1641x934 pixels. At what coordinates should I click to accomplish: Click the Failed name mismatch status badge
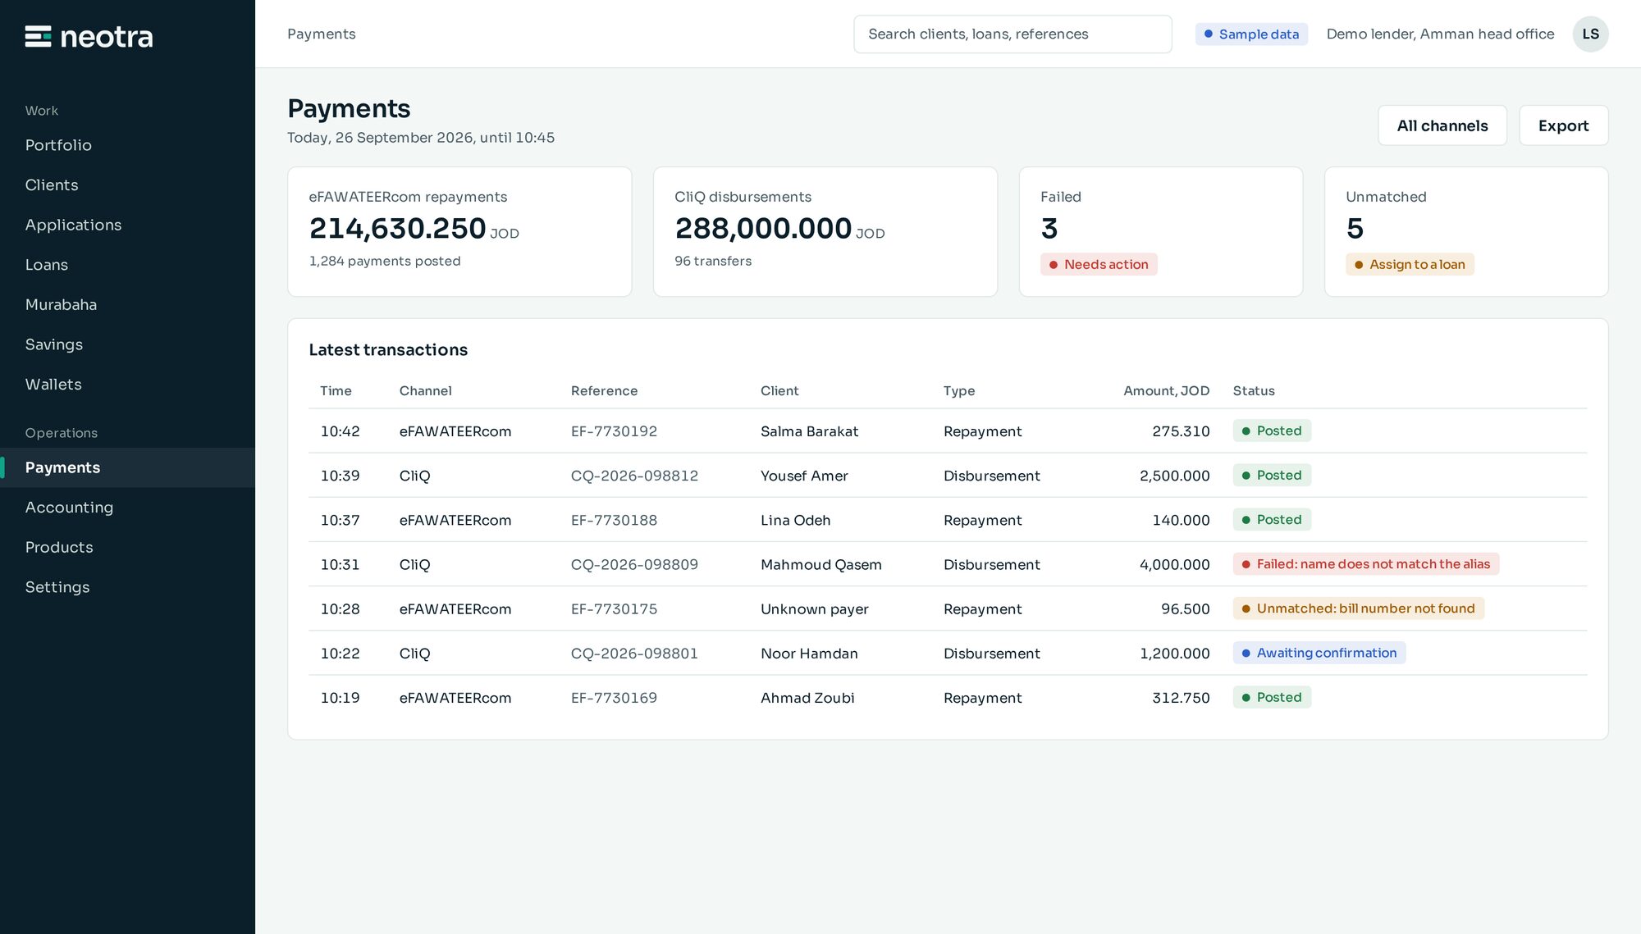click(x=1366, y=564)
